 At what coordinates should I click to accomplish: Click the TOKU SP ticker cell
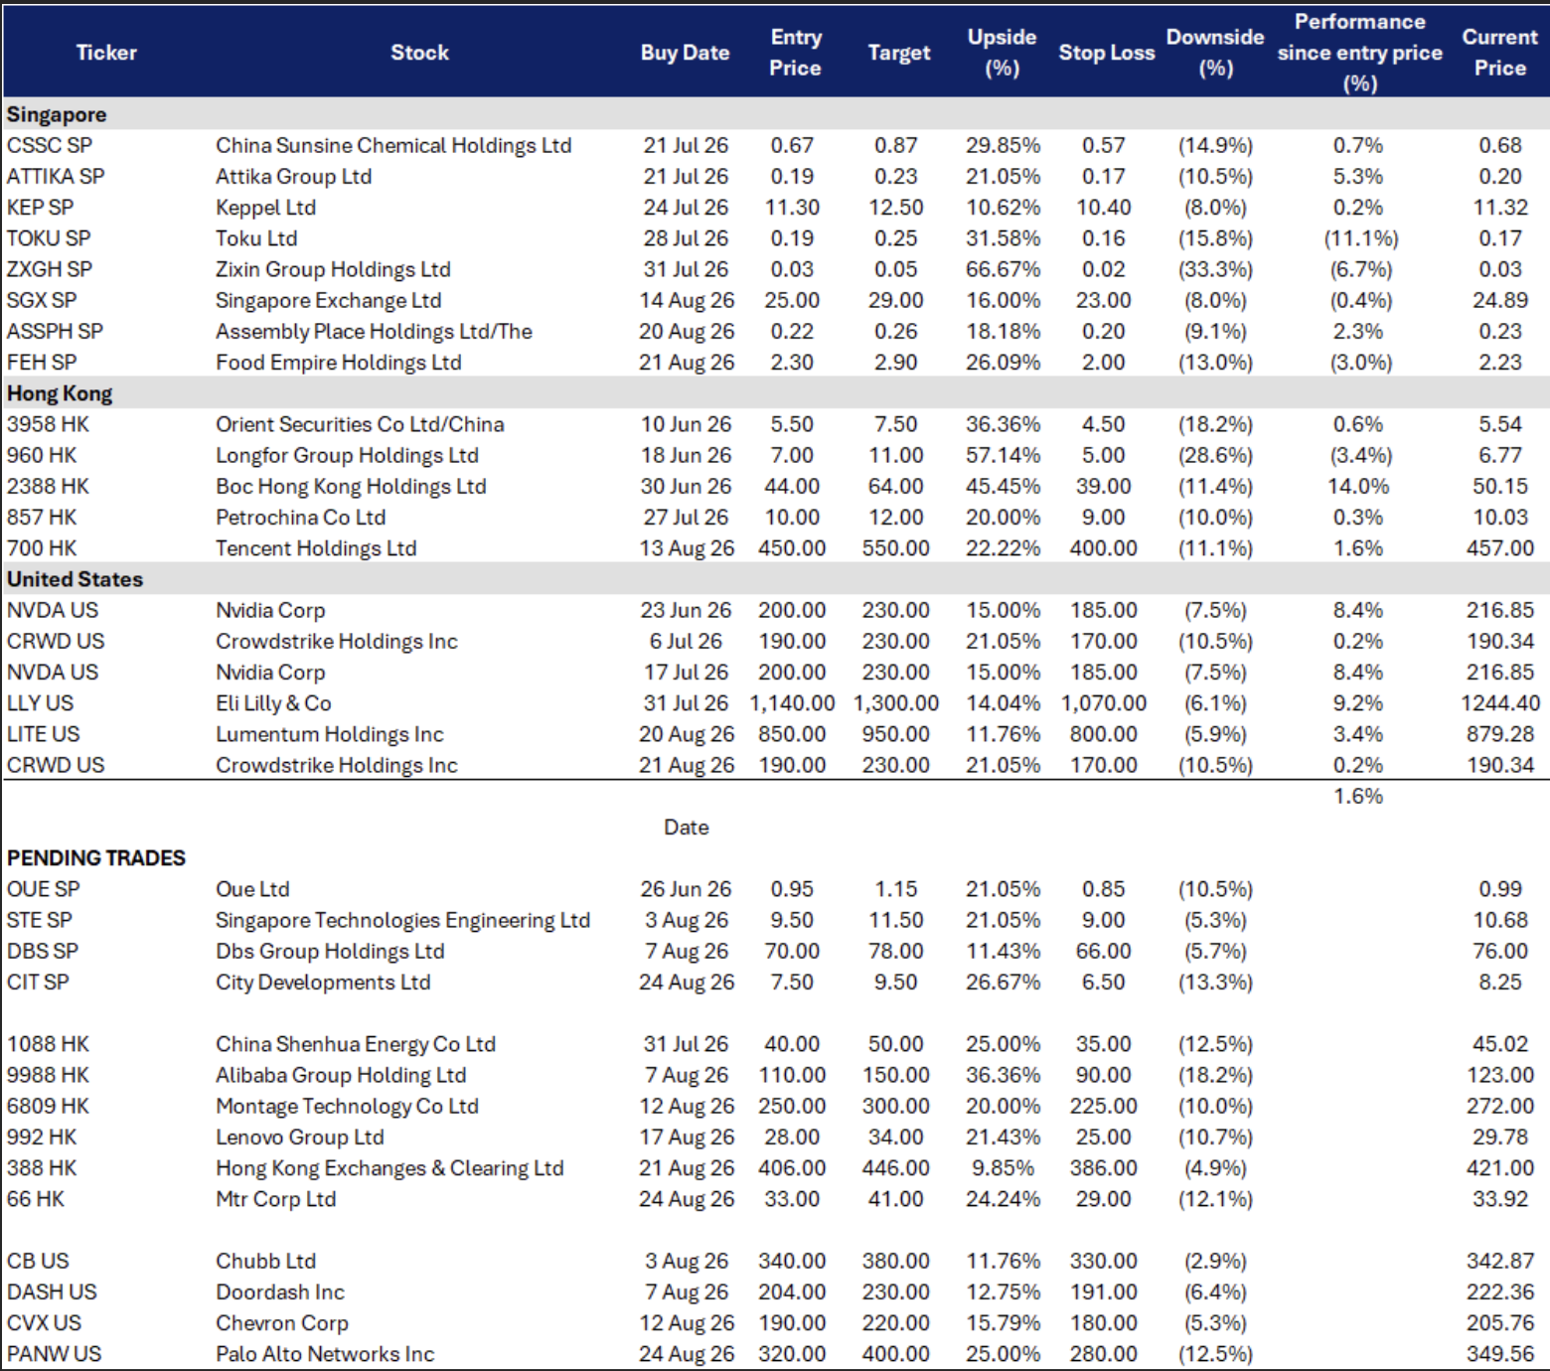(49, 238)
